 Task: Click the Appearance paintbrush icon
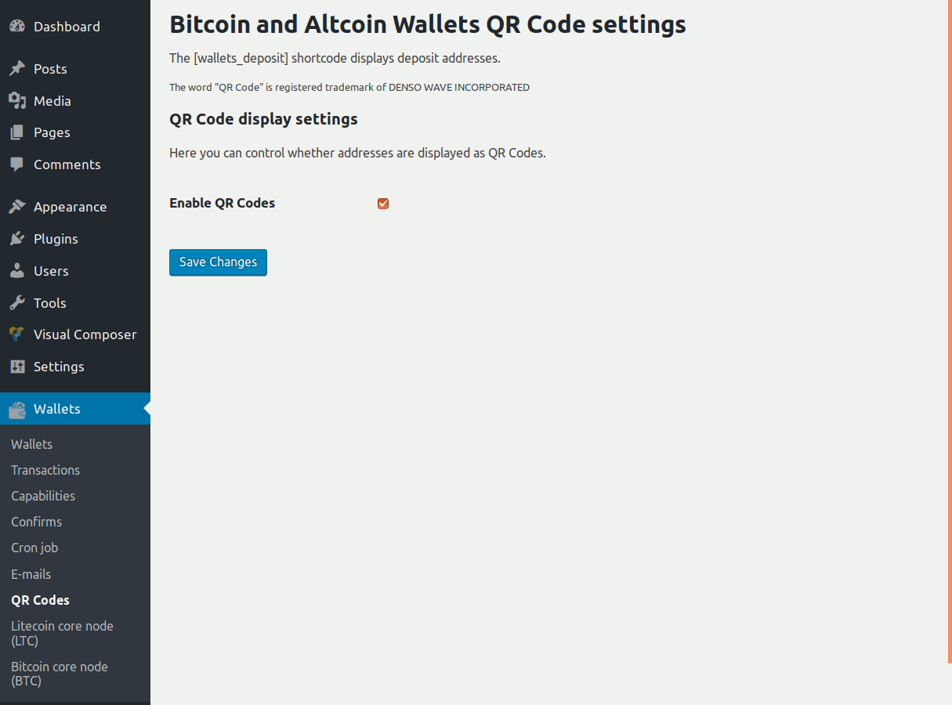[x=17, y=207]
